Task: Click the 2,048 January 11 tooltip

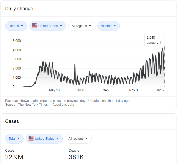Action: pos(155,40)
